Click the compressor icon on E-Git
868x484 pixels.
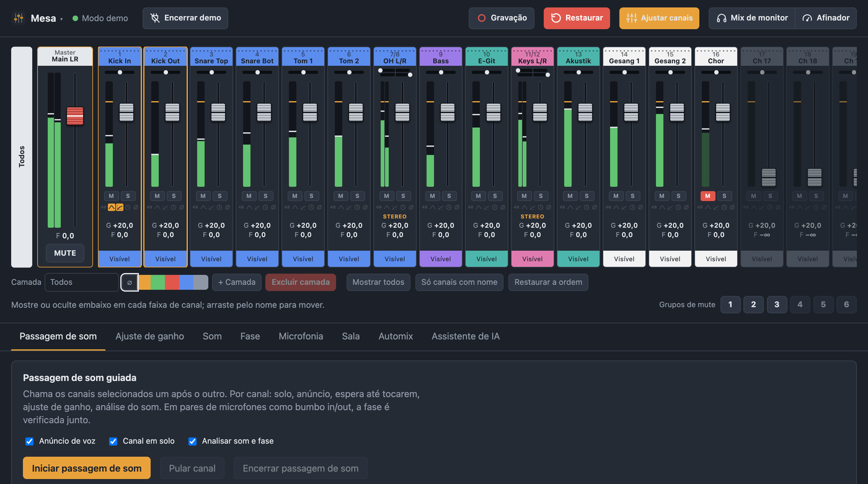[x=487, y=207]
